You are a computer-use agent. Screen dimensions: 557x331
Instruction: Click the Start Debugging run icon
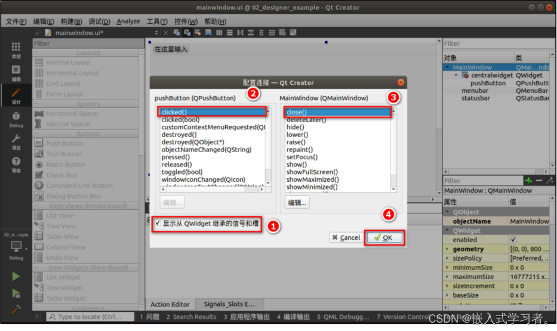click(16, 293)
